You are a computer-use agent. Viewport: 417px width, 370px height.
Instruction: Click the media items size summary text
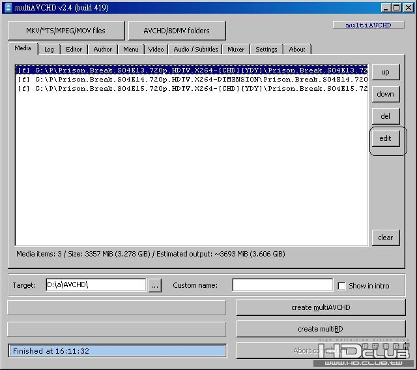(x=151, y=254)
